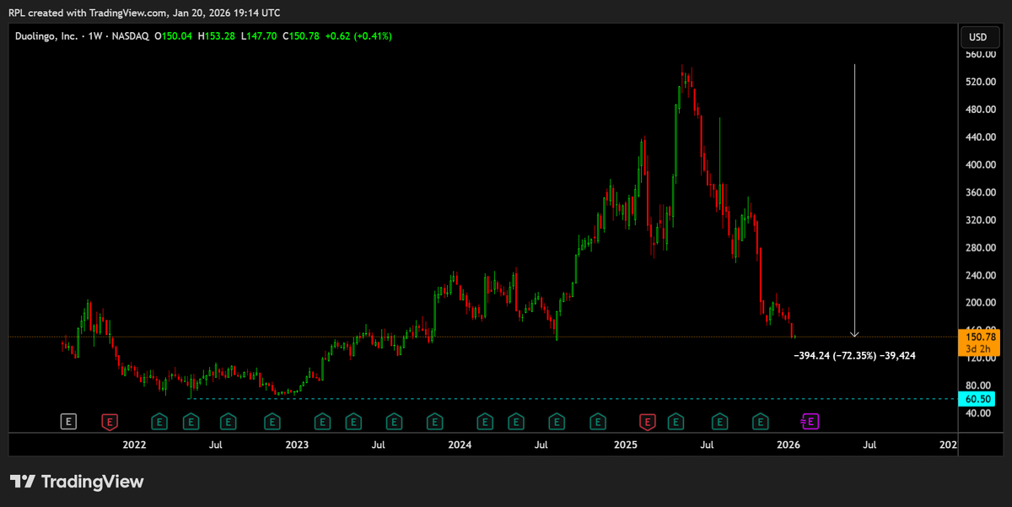
Task: Click the Jul label between 2022 and 2023
Action: point(216,445)
